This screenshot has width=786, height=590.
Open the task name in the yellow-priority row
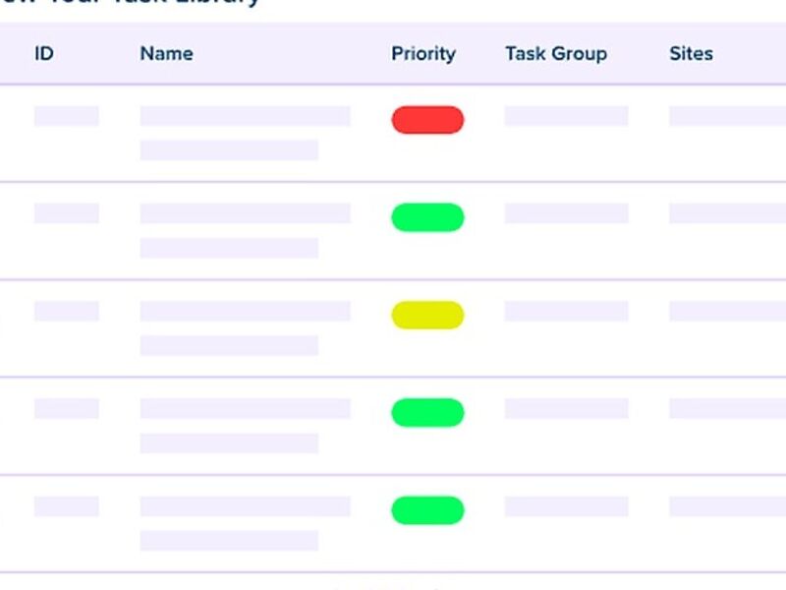[245, 328]
